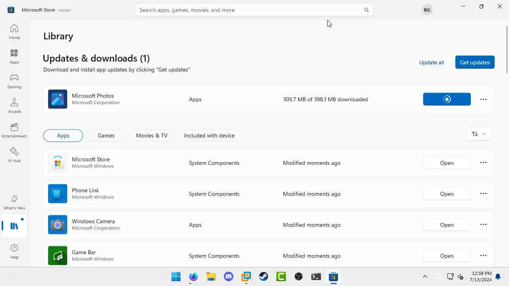The height and width of the screenshot is (286, 509).
Task: Open the Entertainment section in sidebar
Action: tap(14, 130)
